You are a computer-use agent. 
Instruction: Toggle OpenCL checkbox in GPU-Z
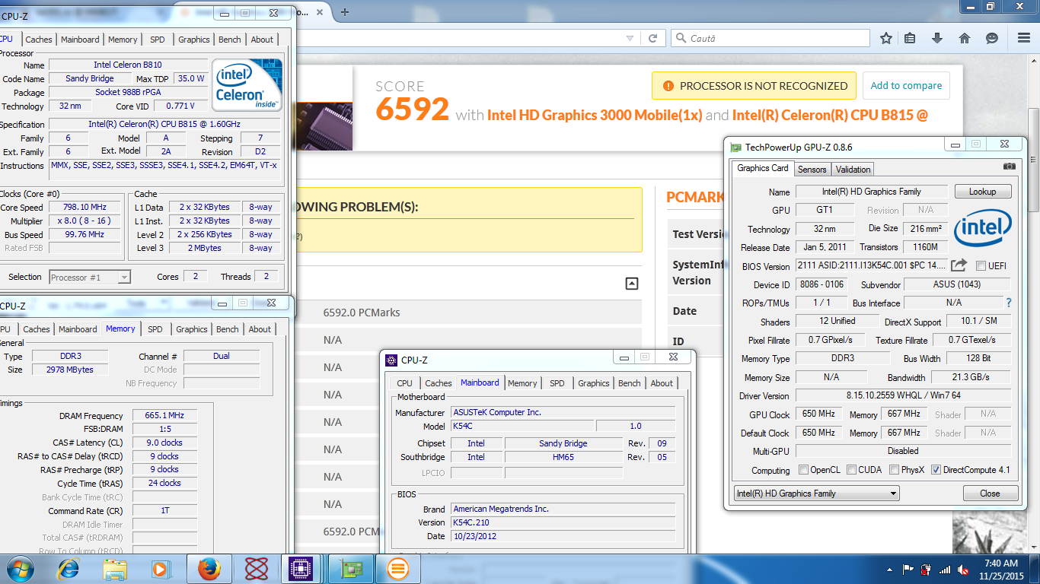click(803, 470)
